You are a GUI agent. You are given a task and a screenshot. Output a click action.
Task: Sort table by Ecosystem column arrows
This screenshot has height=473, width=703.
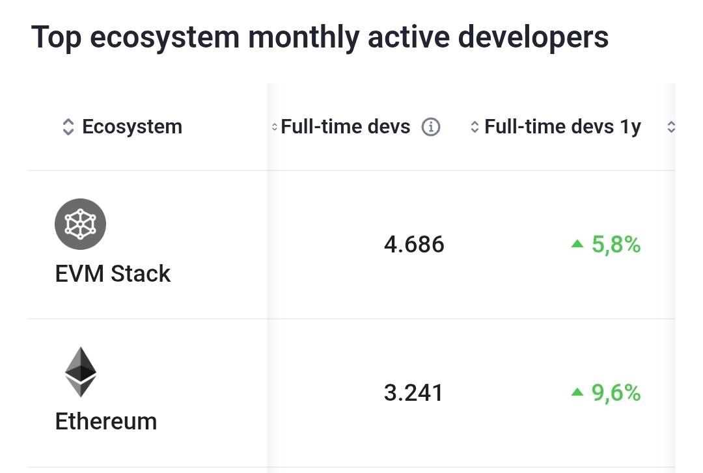(68, 127)
